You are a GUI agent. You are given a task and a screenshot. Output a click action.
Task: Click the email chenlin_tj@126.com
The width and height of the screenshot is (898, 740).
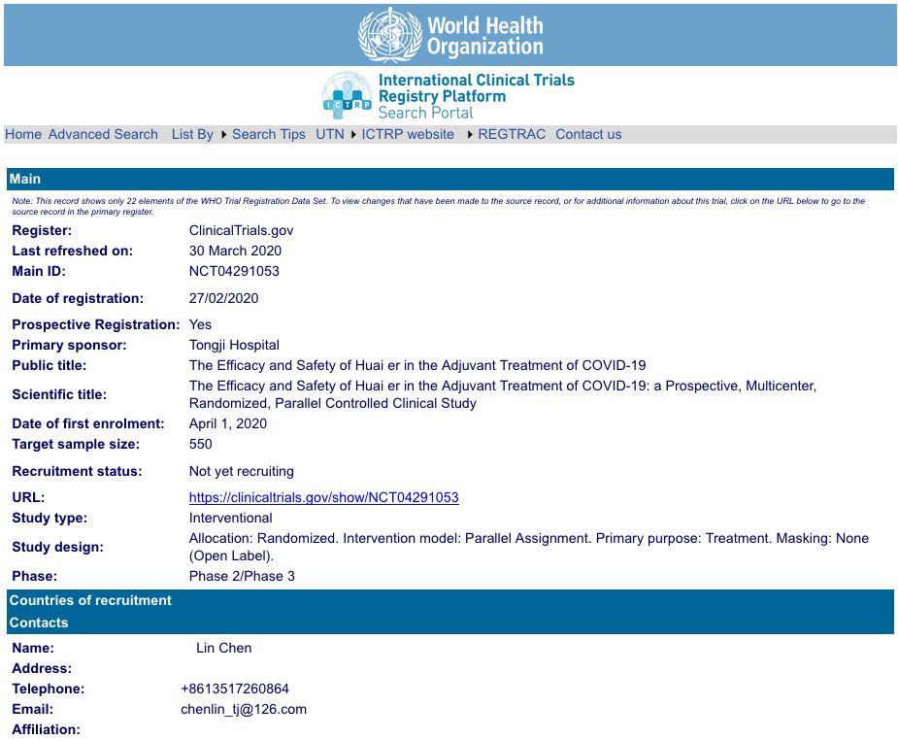point(244,709)
